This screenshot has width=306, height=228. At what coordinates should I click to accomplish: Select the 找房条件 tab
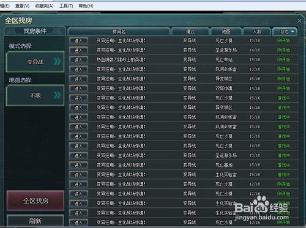coord(35,31)
